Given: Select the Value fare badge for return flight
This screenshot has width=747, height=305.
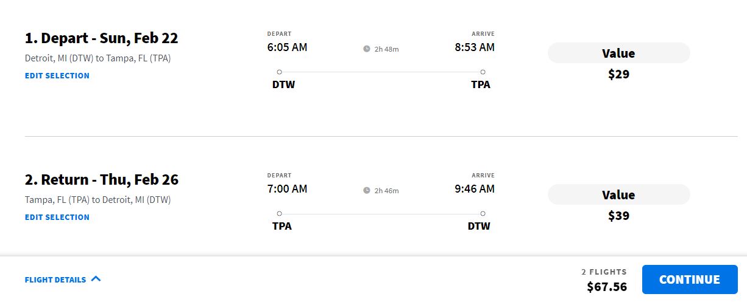Looking at the screenshot, I should [618, 195].
